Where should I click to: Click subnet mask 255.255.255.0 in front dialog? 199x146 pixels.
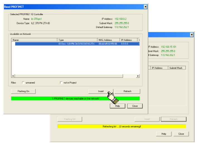pyautogui.click(x=122, y=23)
